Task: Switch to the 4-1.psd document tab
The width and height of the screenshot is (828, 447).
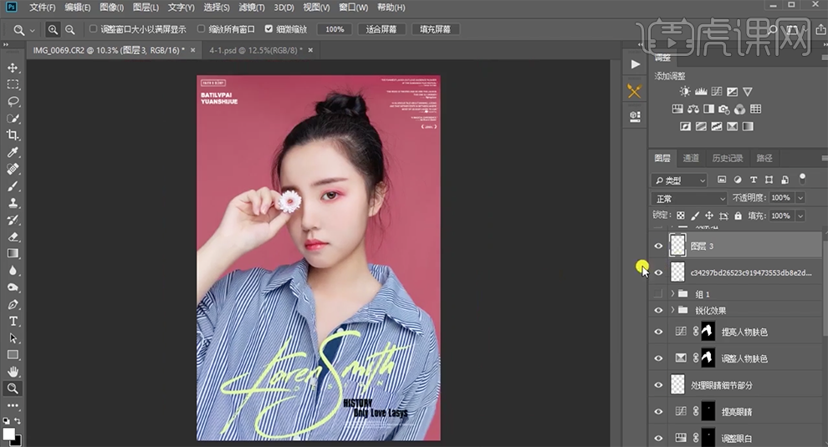Action: pos(251,50)
